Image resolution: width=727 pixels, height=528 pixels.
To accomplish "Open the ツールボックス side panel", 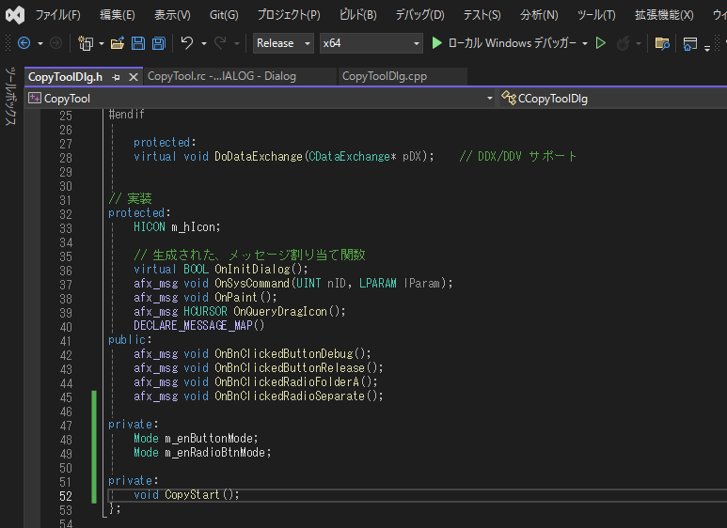I will [x=10, y=97].
